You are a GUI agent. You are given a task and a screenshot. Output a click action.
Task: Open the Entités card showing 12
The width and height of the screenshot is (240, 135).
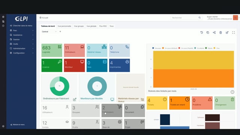coord(55,124)
